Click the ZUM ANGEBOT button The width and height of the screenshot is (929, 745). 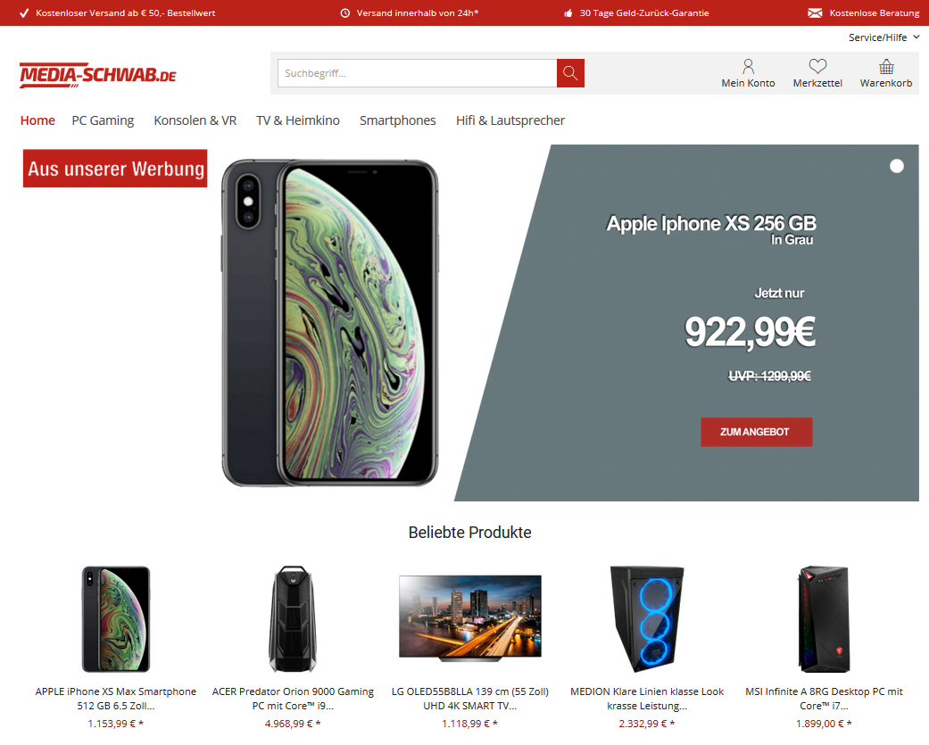coord(756,432)
